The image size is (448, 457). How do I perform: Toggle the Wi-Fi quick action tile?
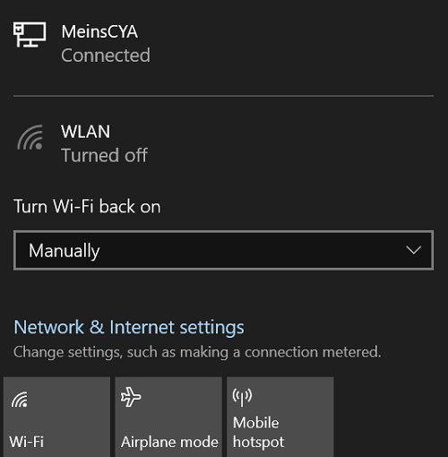coord(56,417)
